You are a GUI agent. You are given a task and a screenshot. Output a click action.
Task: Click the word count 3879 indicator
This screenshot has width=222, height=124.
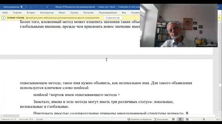26,120
